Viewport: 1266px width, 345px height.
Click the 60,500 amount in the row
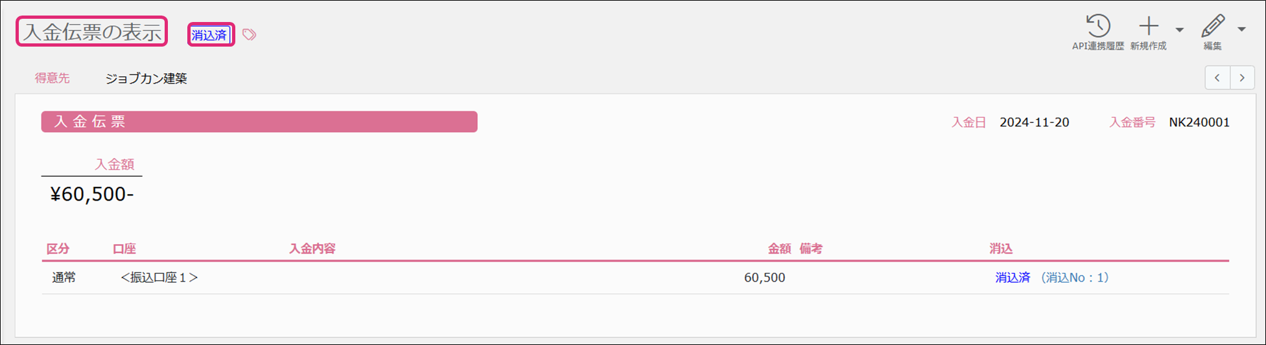[x=764, y=278]
